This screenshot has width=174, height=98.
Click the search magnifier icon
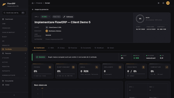click(4, 13)
